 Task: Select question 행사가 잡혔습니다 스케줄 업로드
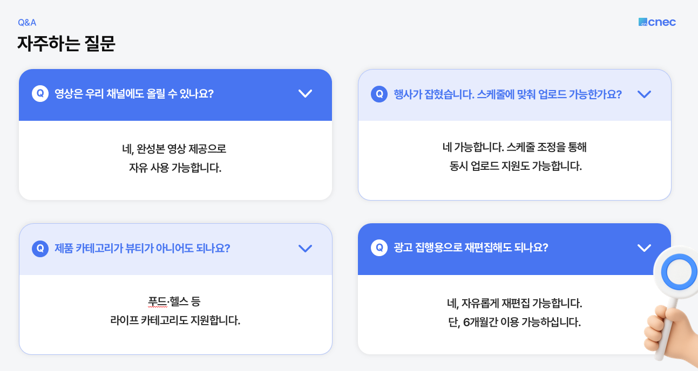coord(507,94)
